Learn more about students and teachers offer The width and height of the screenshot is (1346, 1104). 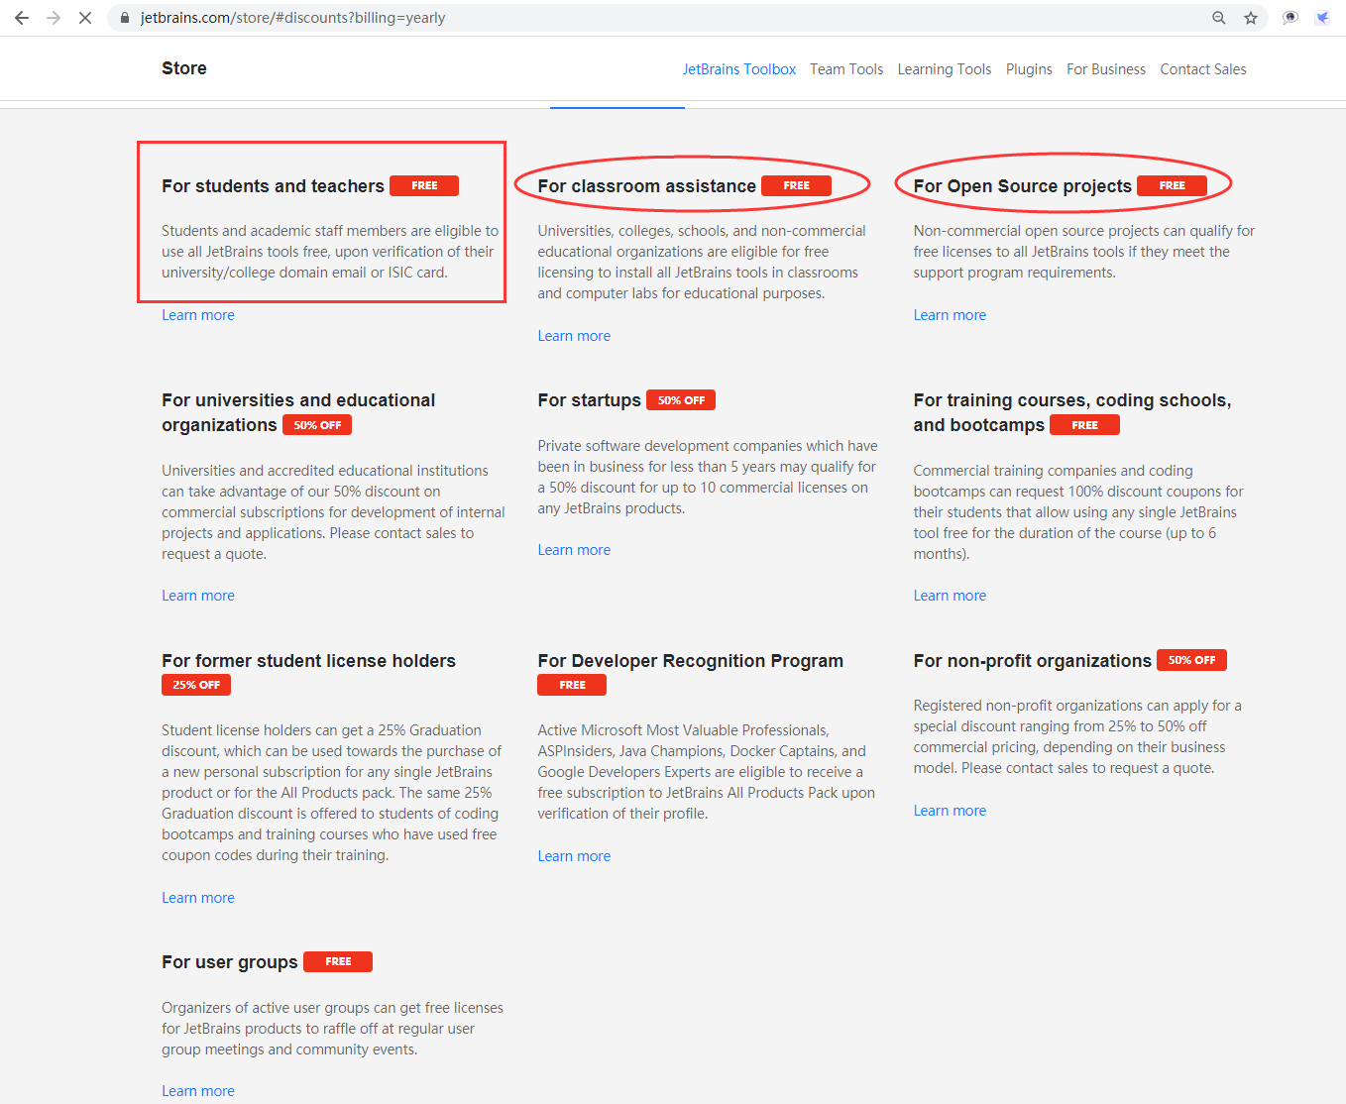coord(198,315)
